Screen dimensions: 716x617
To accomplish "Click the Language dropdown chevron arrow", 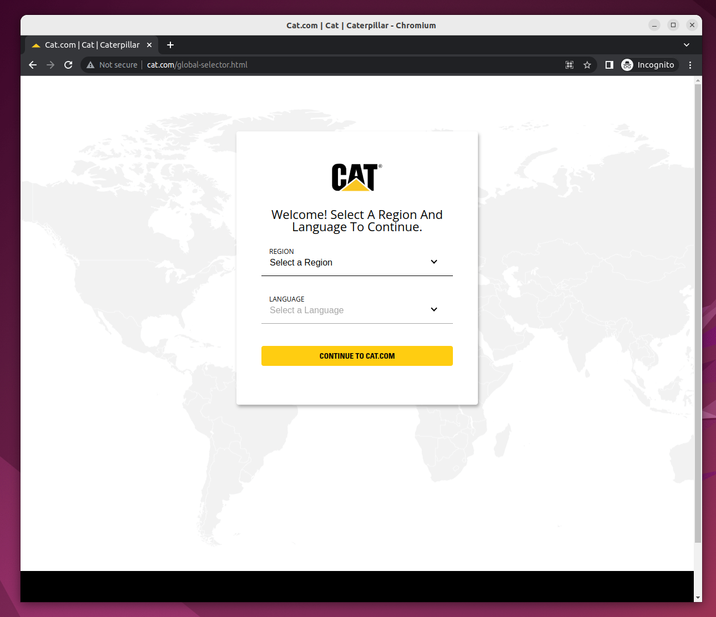I will [434, 309].
